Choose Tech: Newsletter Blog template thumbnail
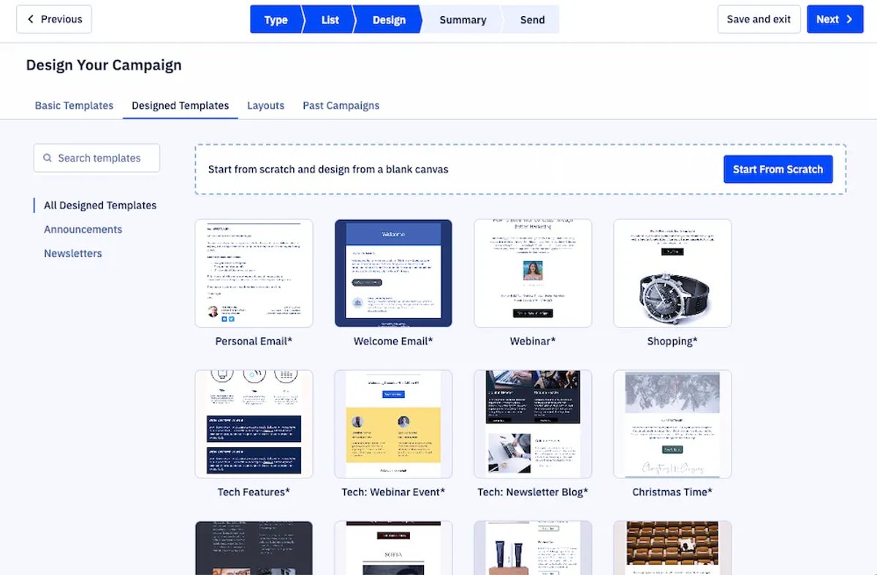 pyautogui.click(x=533, y=424)
